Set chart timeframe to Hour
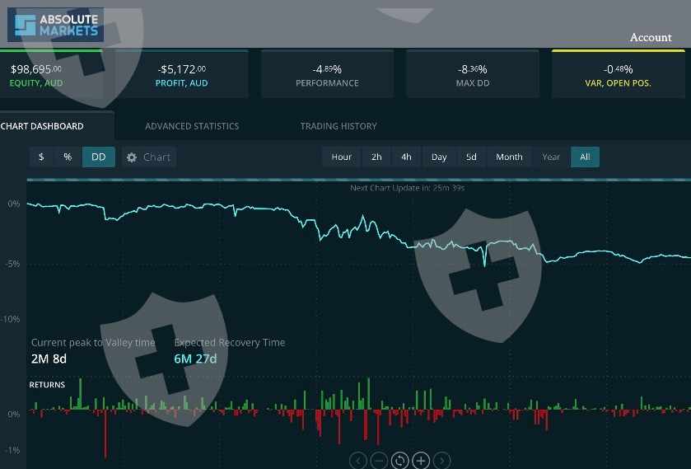The image size is (691, 469). point(342,157)
